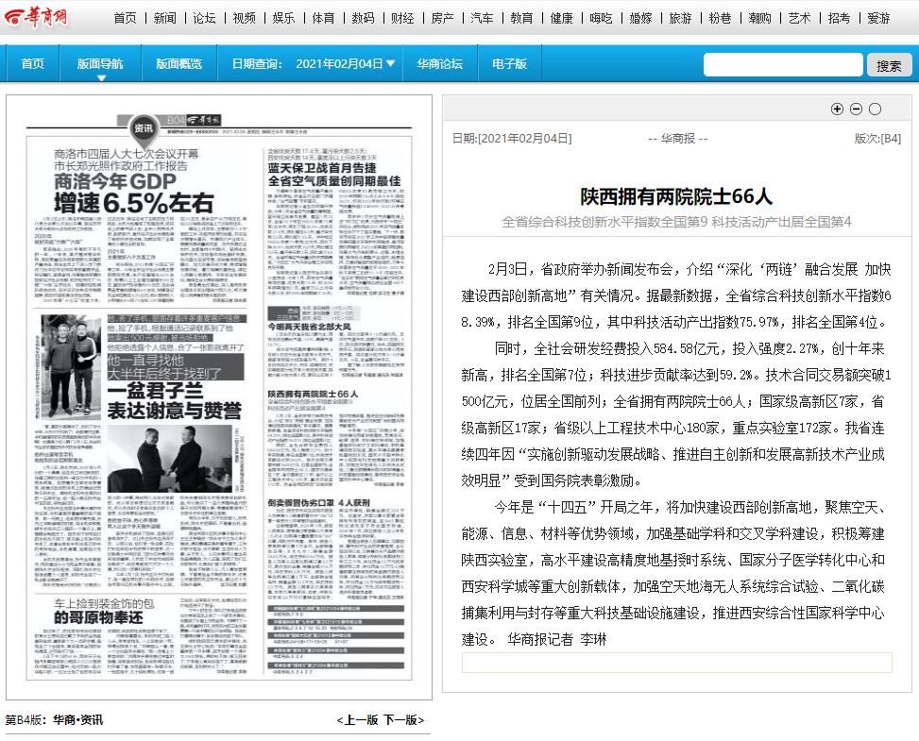
Task: Open the 电子版 digital edition
Action: pyautogui.click(x=509, y=64)
